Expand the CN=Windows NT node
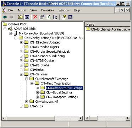This screenshot has height=128, width=132. [x=27, y=102]
